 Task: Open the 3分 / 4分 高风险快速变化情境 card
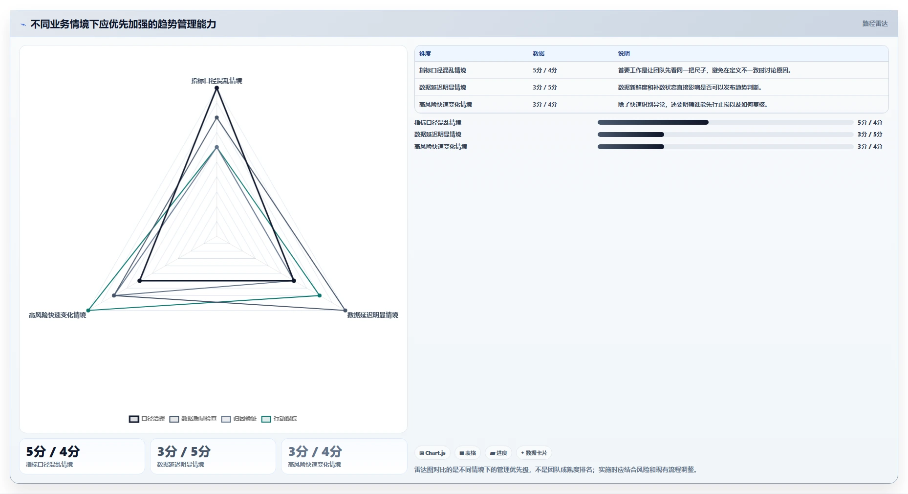(x=344, y=456)
